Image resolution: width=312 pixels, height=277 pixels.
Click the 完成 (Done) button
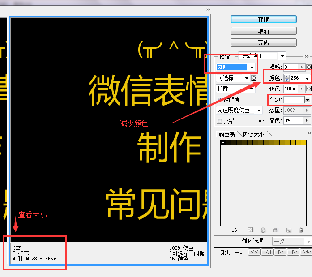pos(264,43)
